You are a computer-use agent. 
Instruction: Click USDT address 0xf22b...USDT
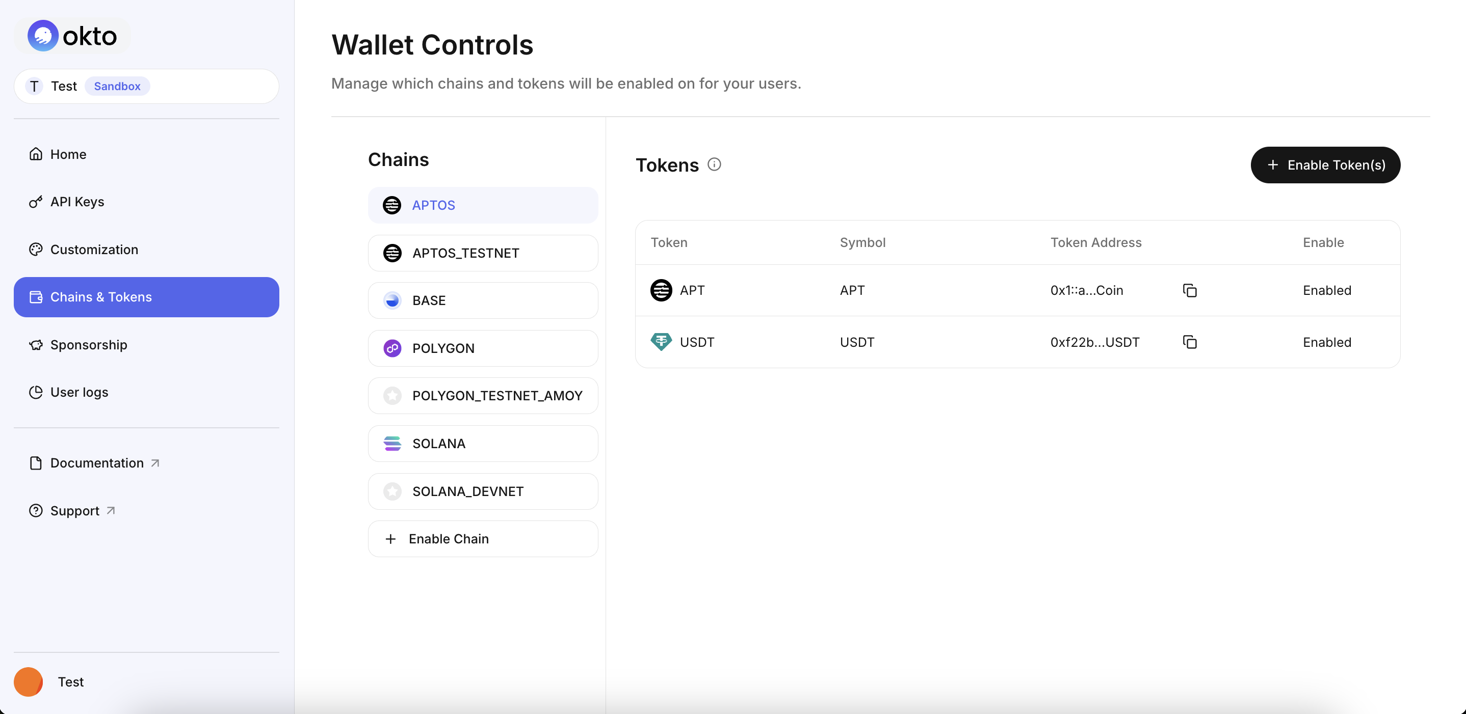(x=1095, y=342)
